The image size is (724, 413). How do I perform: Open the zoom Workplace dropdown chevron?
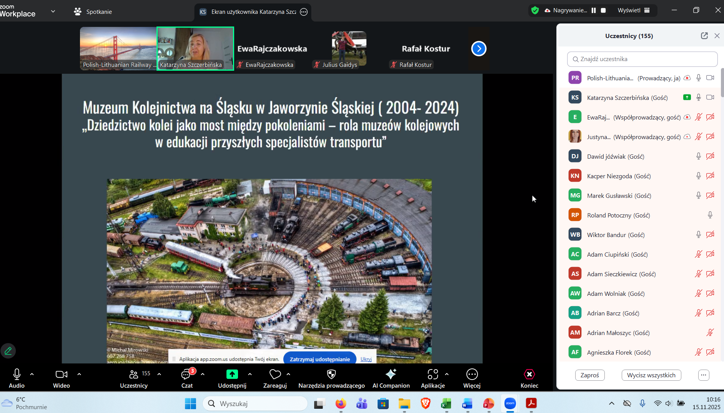click(x=53, y=12)
